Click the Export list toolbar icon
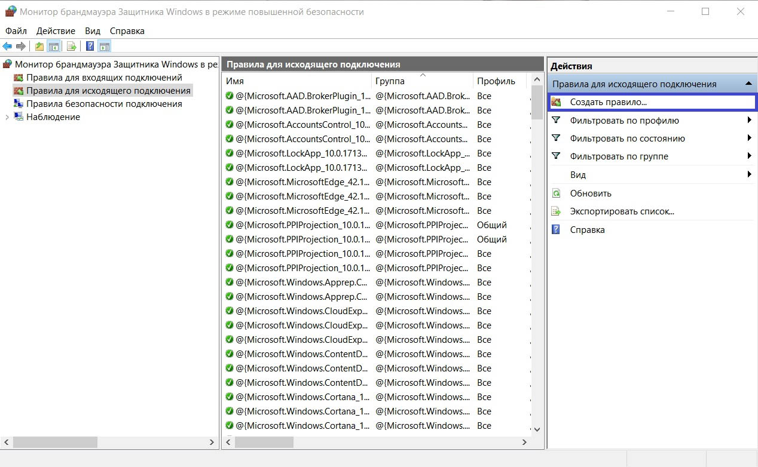758x467 pixels. [72, 47]
